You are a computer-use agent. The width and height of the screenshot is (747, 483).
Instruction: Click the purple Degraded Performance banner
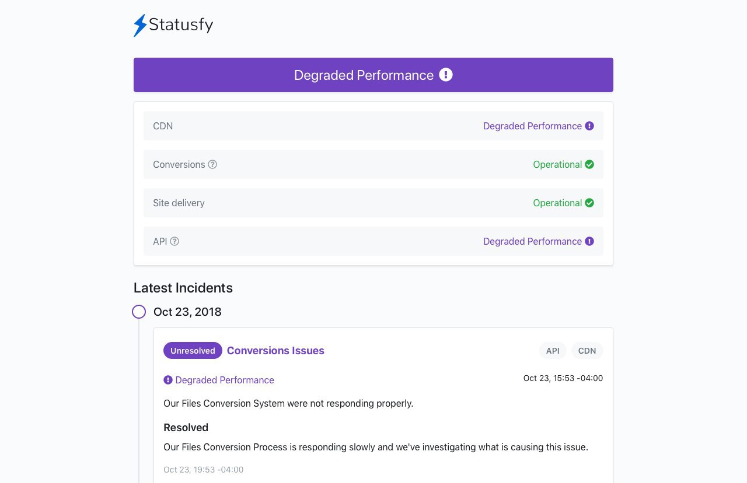pos(373,75)
